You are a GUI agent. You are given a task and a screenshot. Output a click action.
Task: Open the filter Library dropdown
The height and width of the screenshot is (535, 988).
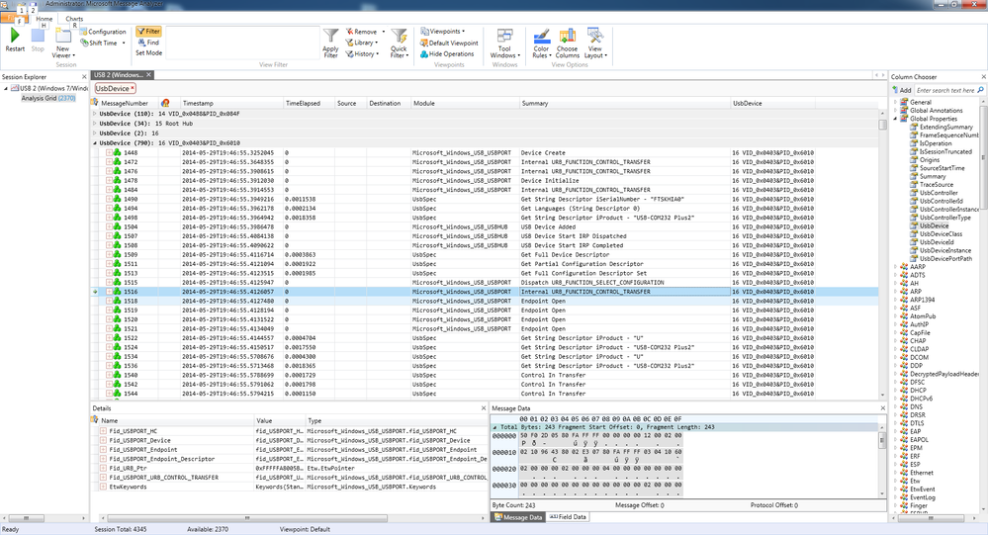362,43
